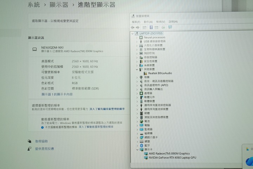Screen dimensions: 253x169
Task: Expand the 網路介面卡 network adapters node
Action: pyautogui.click(x=137, y=137)
